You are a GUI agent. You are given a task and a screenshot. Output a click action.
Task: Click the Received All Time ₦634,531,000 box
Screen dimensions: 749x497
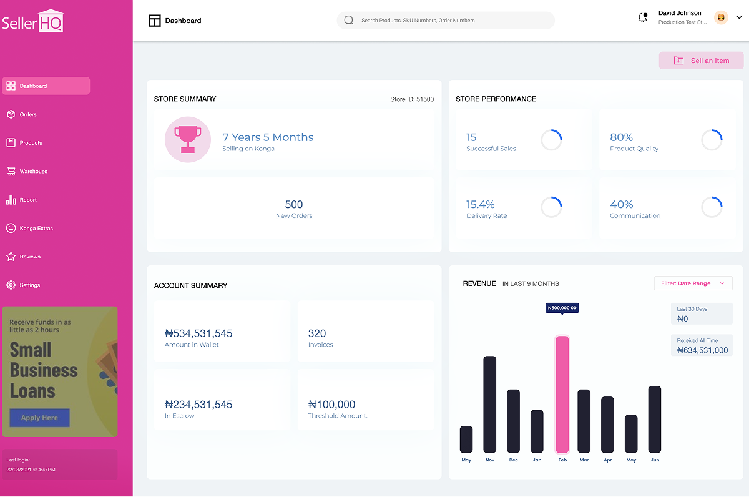tap(702, 345)
